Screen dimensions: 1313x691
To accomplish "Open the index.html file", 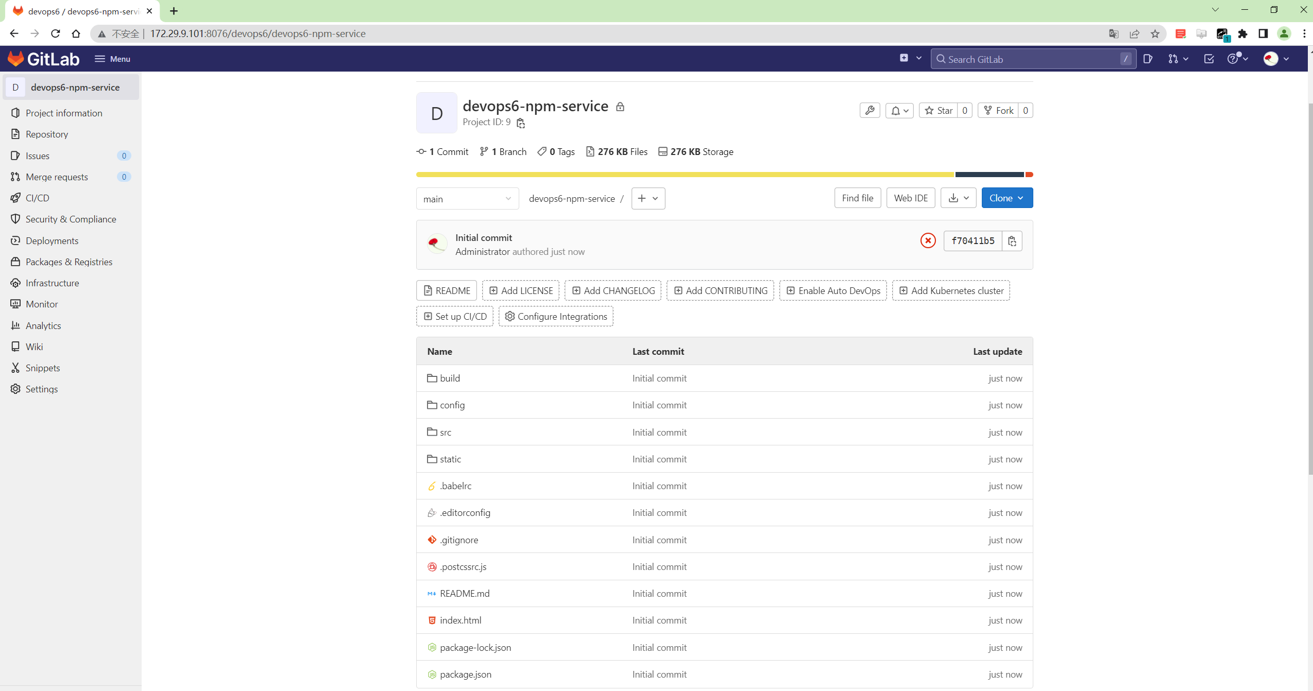I will tap(461, 620).
